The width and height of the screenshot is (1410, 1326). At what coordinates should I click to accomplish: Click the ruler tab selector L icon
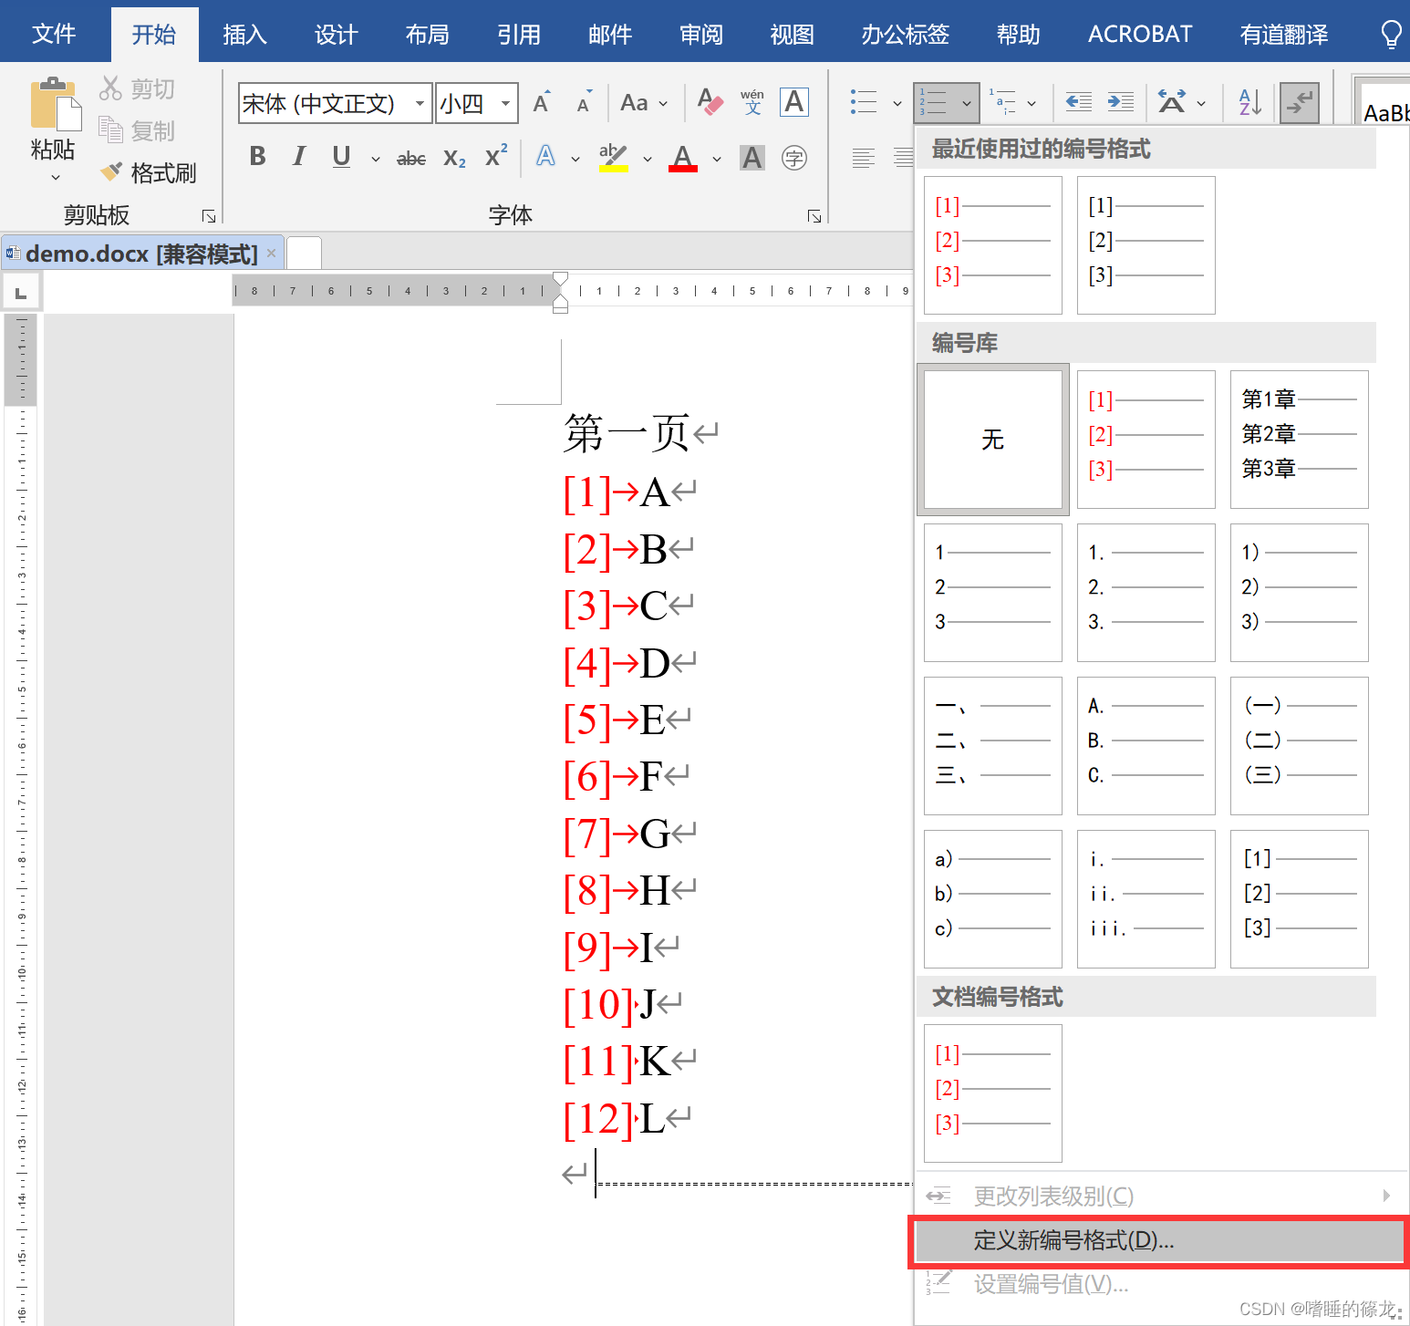[x=20, y=292]
